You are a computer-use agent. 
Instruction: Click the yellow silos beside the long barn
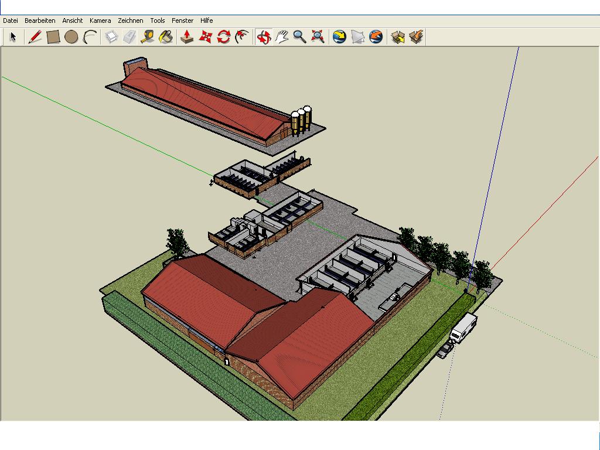(301, 120)
